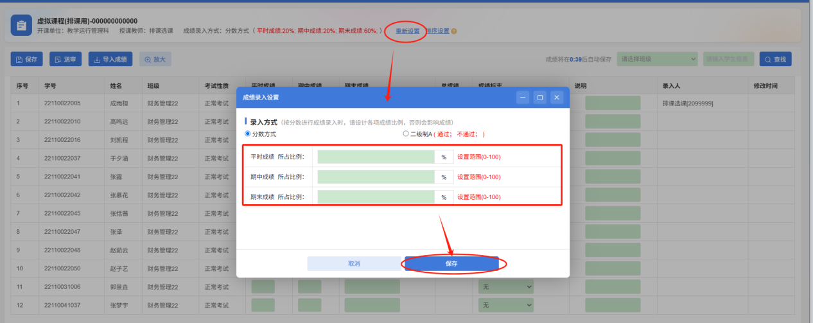Select the 分数方式 radio button
813x323 pixels.
click(x=248, y=134)
